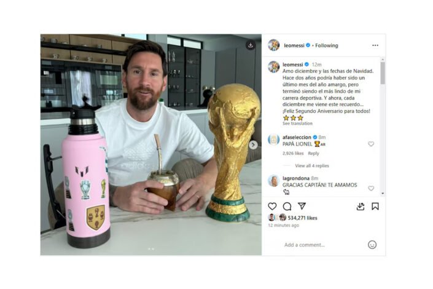Download the media using the tray arrow icon
Image resolution: width=433 pixels, height=289 pixels.
pos(361,207)
